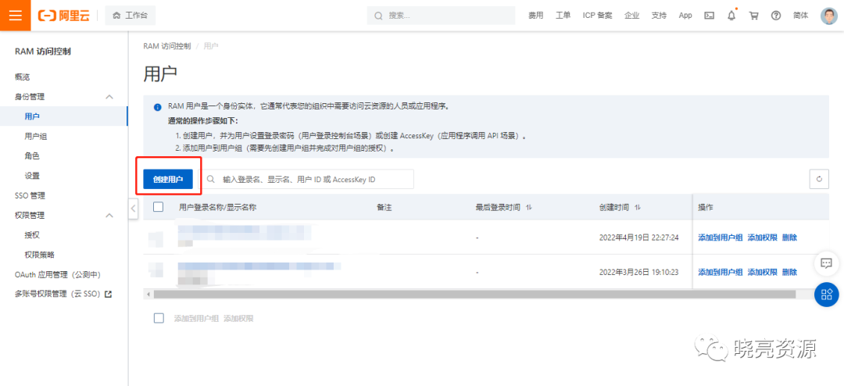Screen dimensions: 844x386
Task: Open 企业 in top navigation
Action: click(x=632, y=16)
